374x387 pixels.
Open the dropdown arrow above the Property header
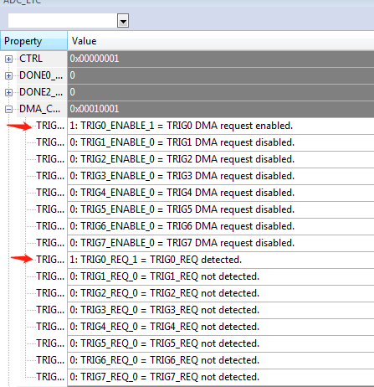(x=123, y=21)
